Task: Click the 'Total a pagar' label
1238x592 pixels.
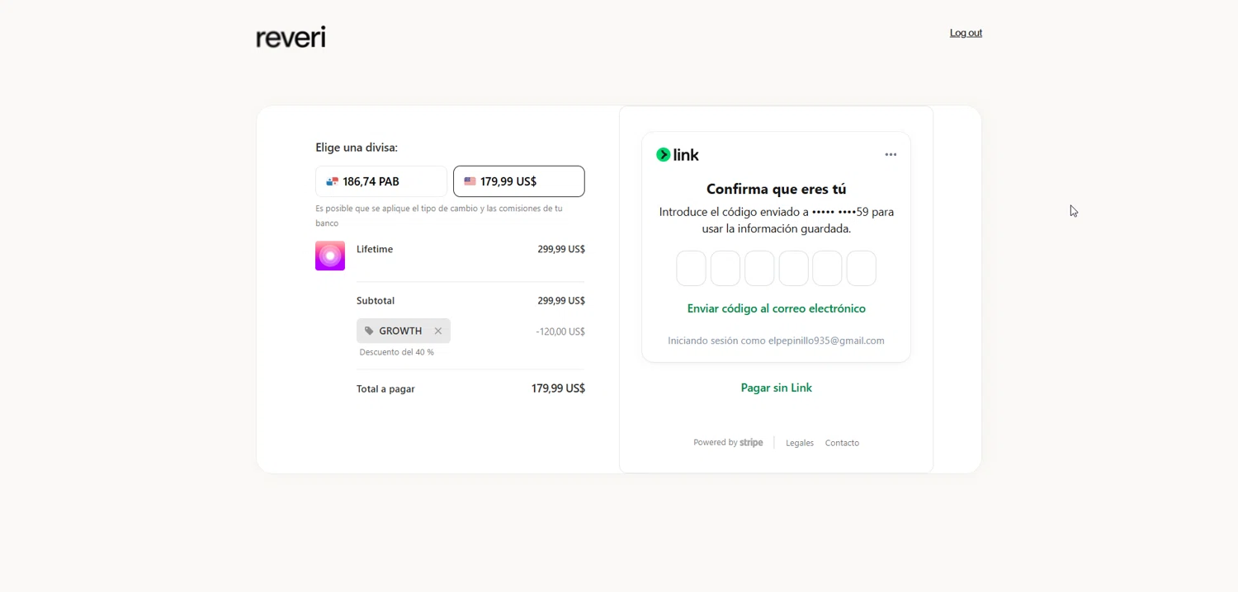Action: click(385, 389)
